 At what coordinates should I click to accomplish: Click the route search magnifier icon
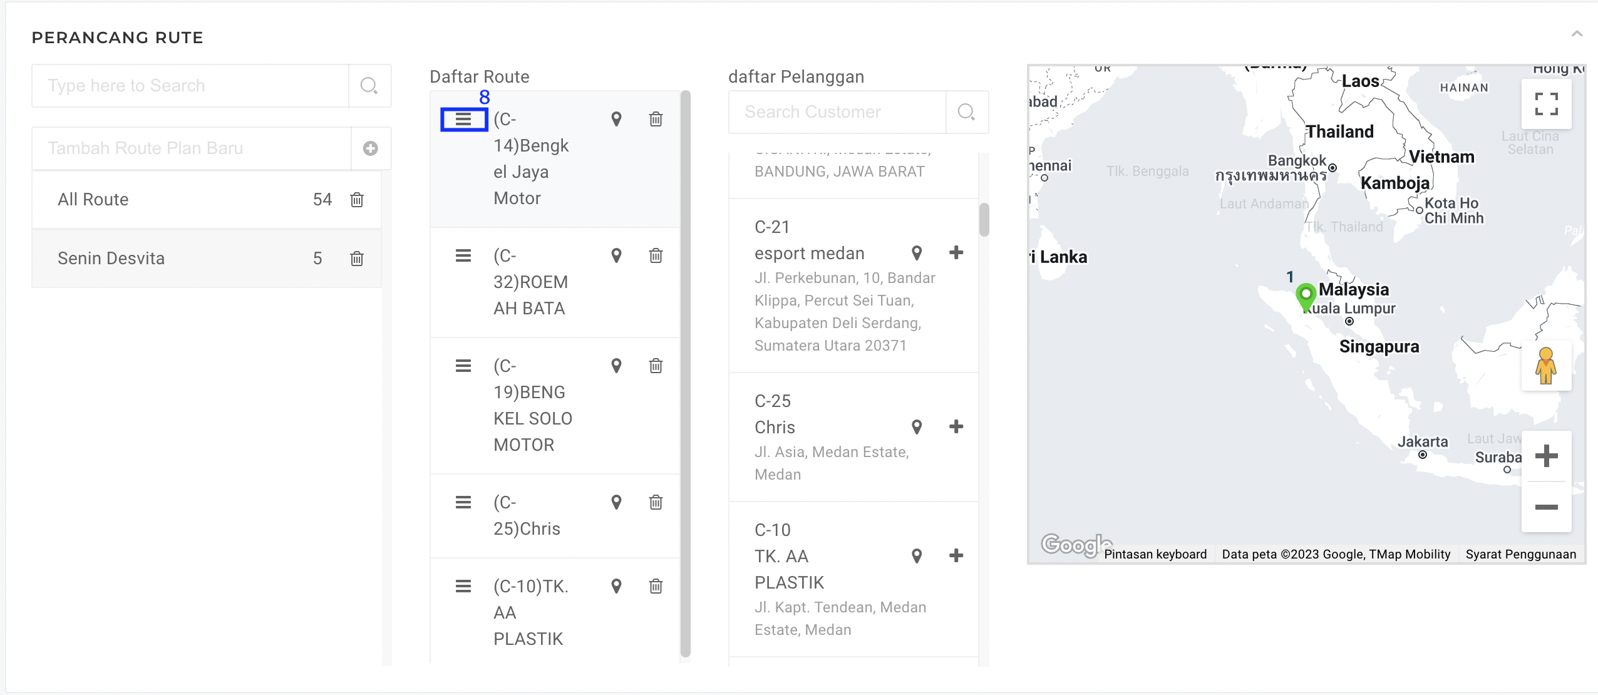[x=369, y=86]
